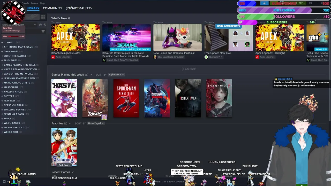Collapse the Games Playing this Week shelf chevron
The image size is (331, 186).
point(91,75)
